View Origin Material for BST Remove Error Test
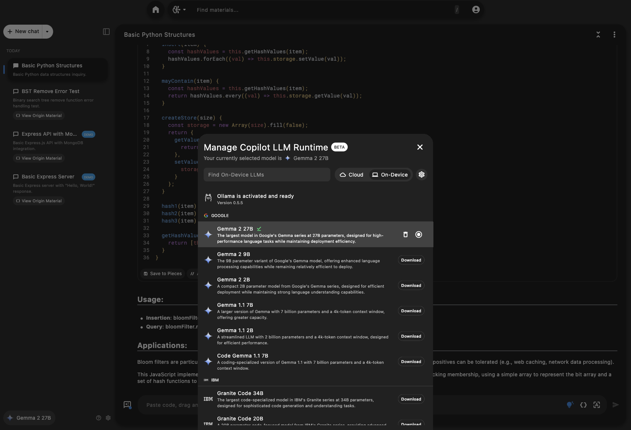Viewport: 631px width, 430px height. point(39,116)
